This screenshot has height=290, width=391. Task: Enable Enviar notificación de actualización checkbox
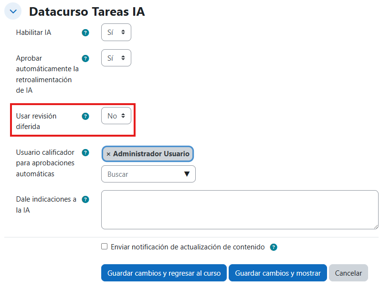click(105, 247)
